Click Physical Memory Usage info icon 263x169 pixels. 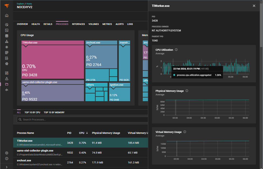click(187, 91)
